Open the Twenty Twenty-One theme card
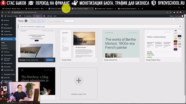 [x=121, y=46]
